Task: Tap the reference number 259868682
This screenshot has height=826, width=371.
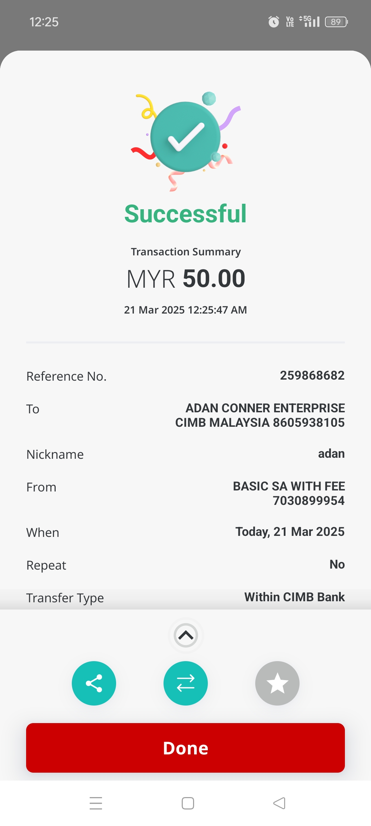Action: tap(312, 375)
